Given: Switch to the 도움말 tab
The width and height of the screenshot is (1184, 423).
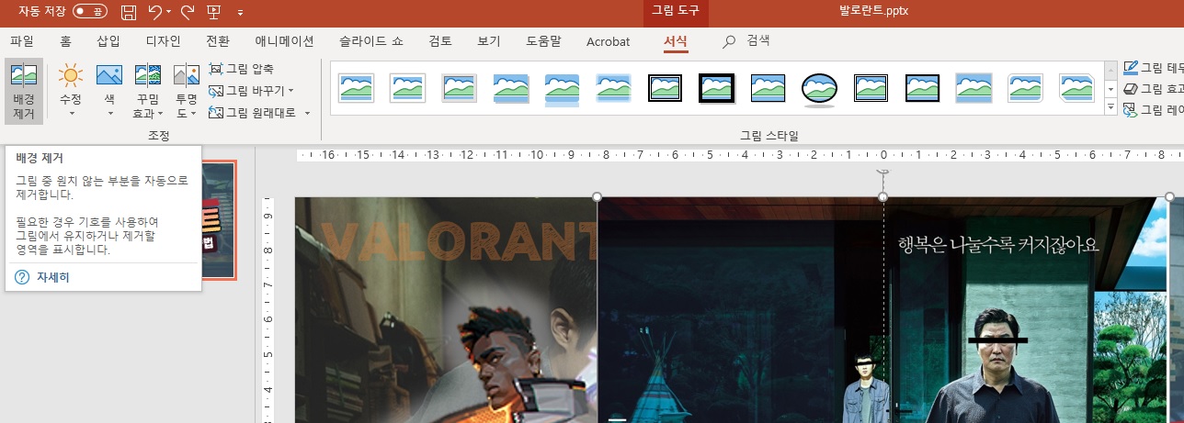Looking at the screenshot, I should (x=543, y=41).
